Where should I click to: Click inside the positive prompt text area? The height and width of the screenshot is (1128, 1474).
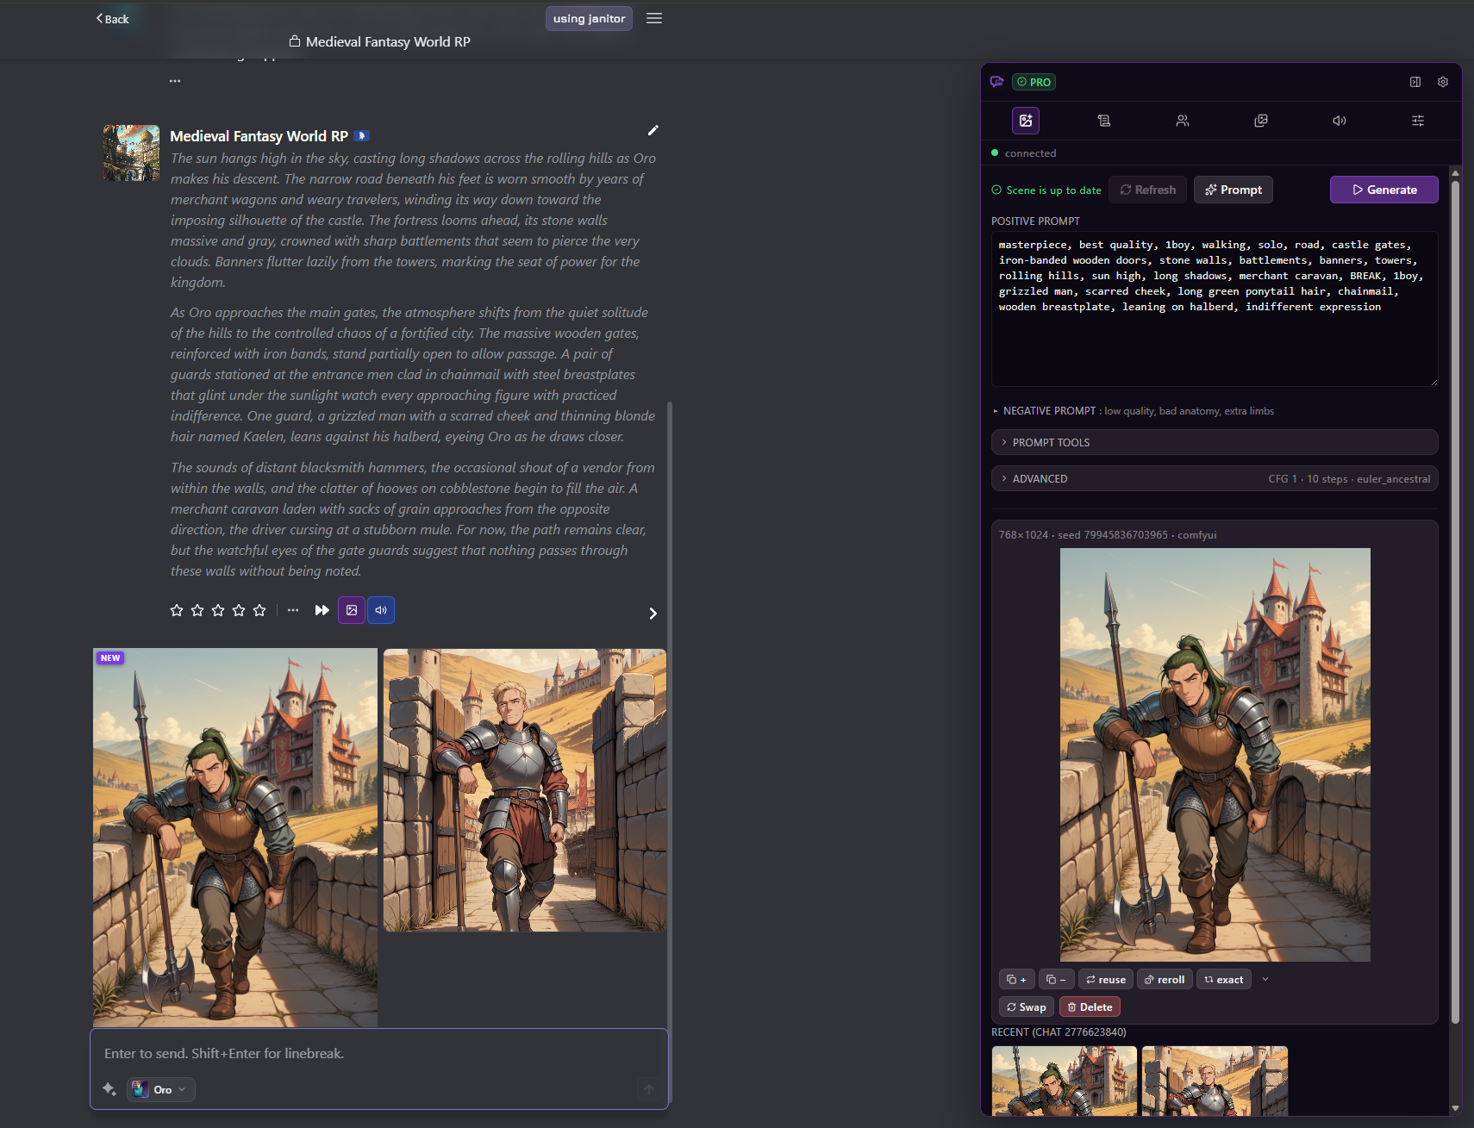pos(1215,308)
